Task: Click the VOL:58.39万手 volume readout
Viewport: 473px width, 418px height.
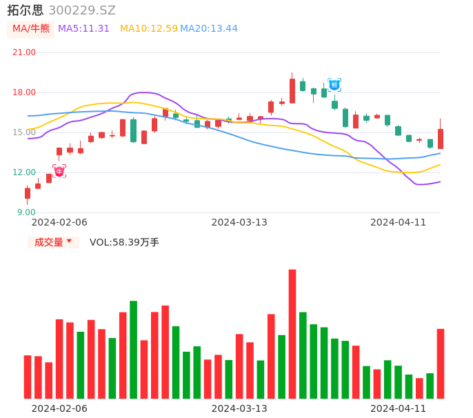Action: [124, 242]
